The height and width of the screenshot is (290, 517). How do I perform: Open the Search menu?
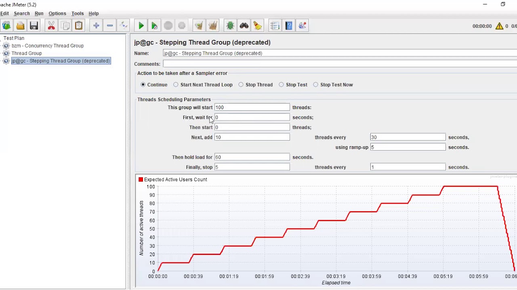[22, 13]
